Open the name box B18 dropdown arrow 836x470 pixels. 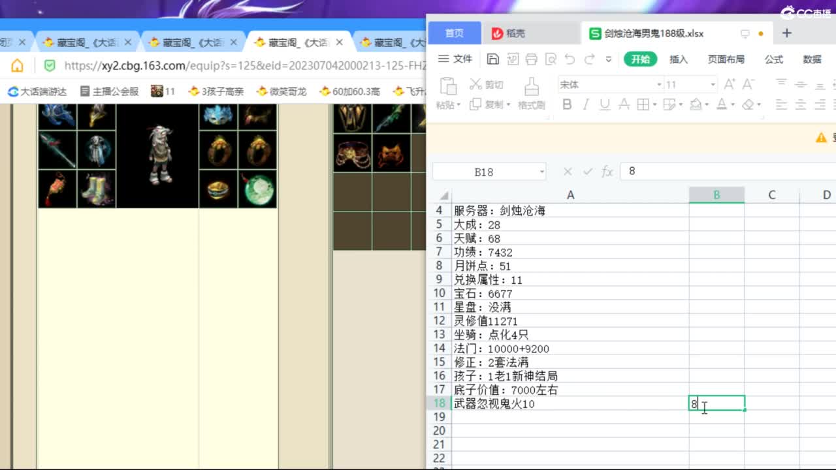click(541, 172)
